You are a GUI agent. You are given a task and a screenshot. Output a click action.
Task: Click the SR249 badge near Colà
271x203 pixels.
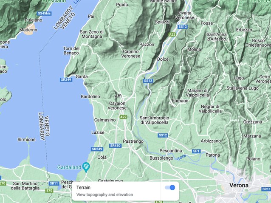tap(97, 149)
